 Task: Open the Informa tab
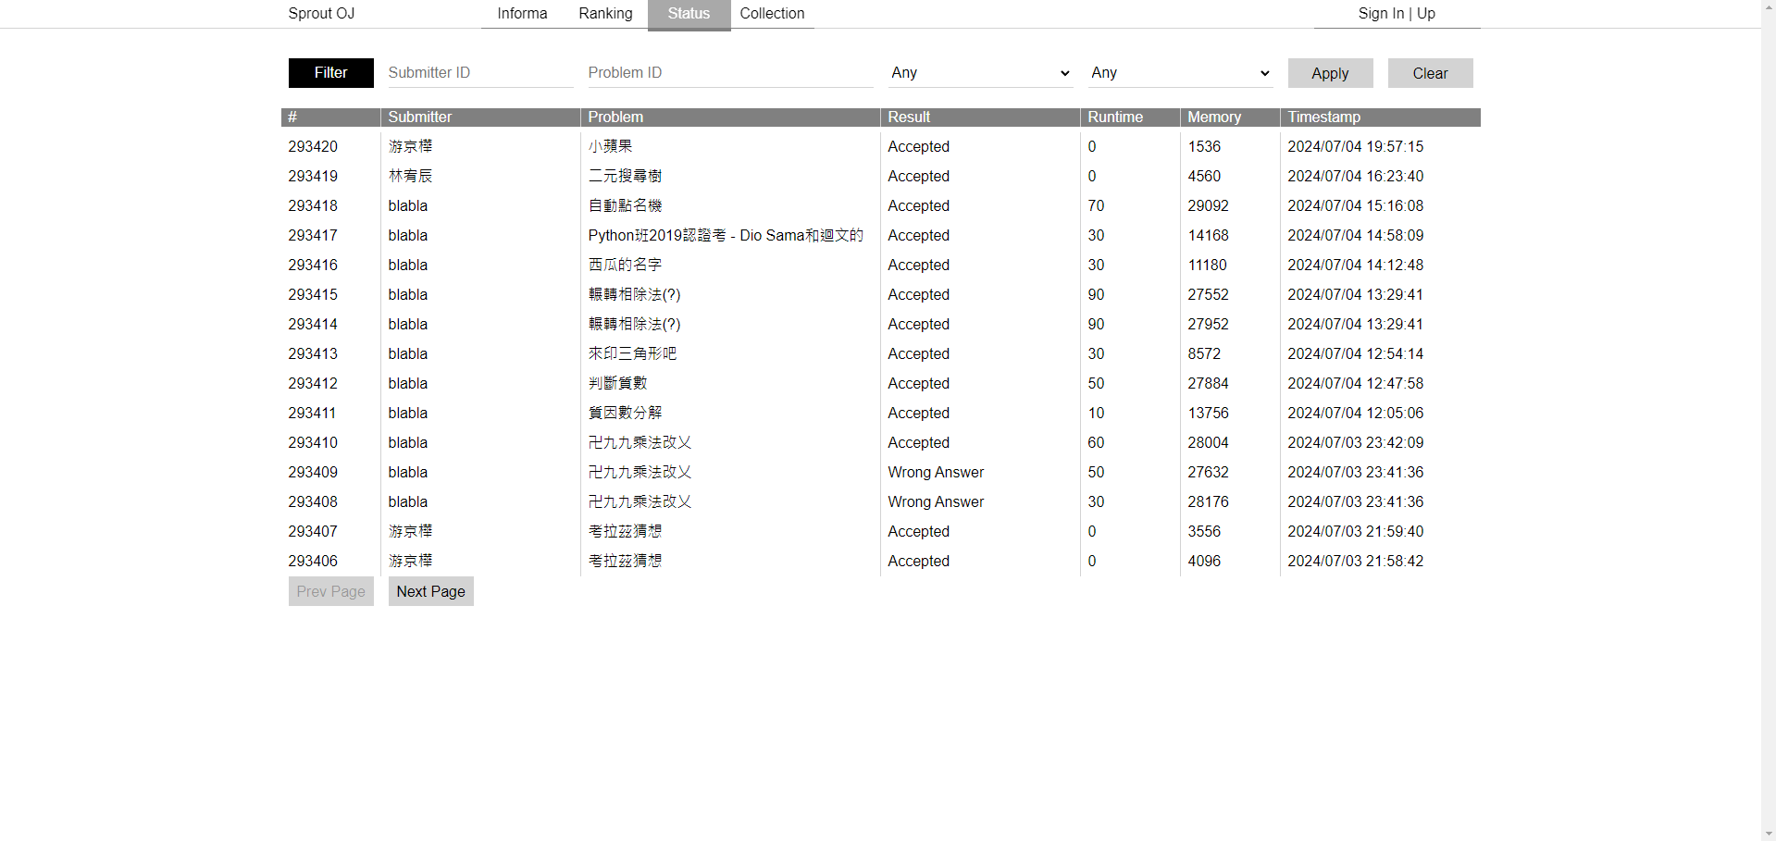[x=522, y=14]
